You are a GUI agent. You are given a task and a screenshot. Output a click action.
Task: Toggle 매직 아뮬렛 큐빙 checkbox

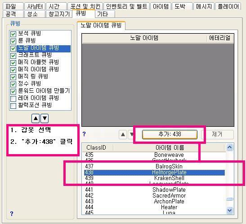coord(13,63)
